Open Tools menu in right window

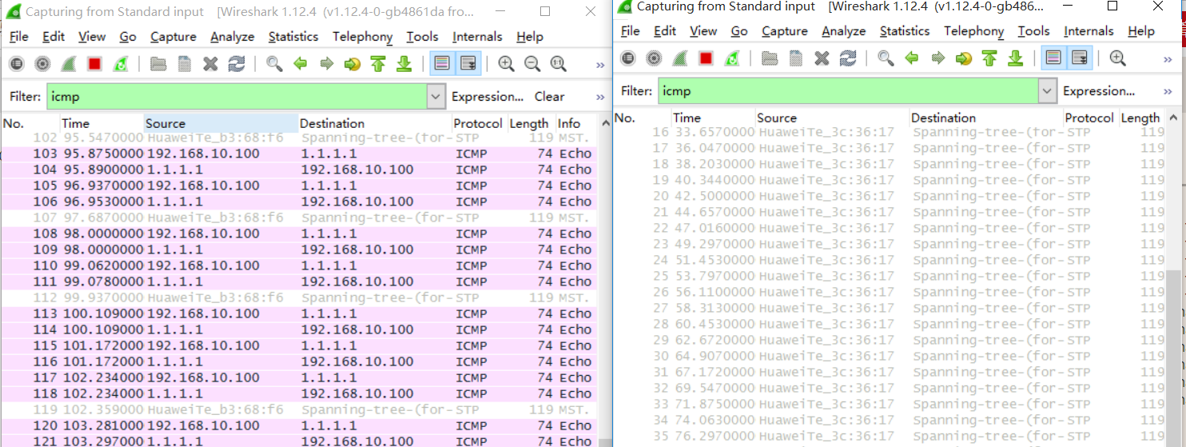1033,31
